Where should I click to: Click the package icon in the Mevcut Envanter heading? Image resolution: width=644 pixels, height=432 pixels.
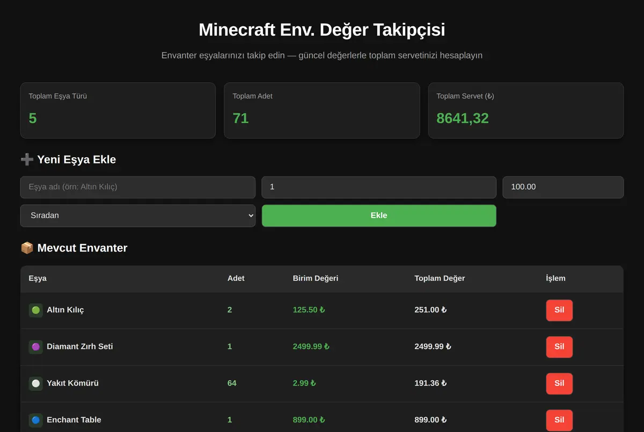click(x=27, y=248)
